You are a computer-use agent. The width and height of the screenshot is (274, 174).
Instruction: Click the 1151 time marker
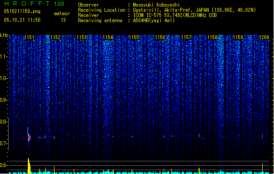click(29, 37)
